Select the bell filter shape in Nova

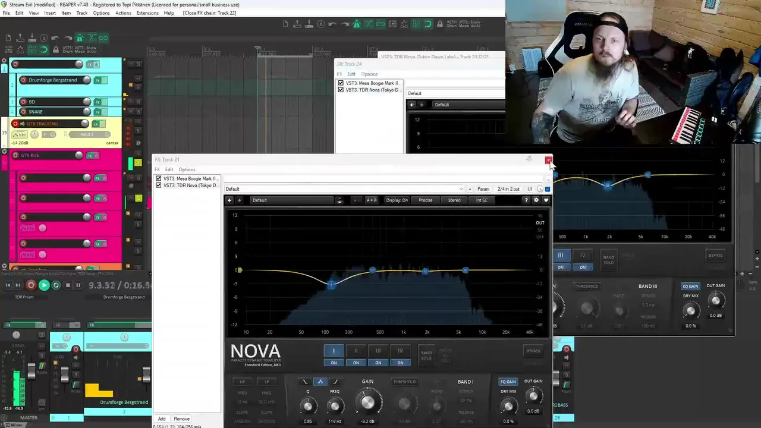click(x=320, y=382)
